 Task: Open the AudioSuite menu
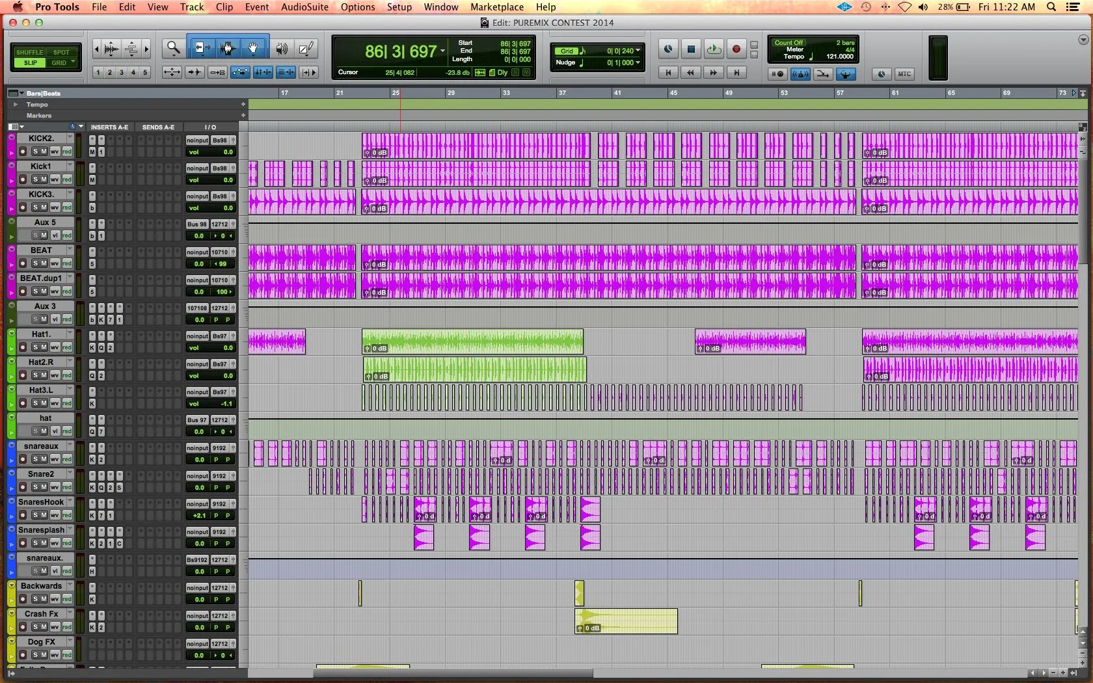click(x=304, y=7)
